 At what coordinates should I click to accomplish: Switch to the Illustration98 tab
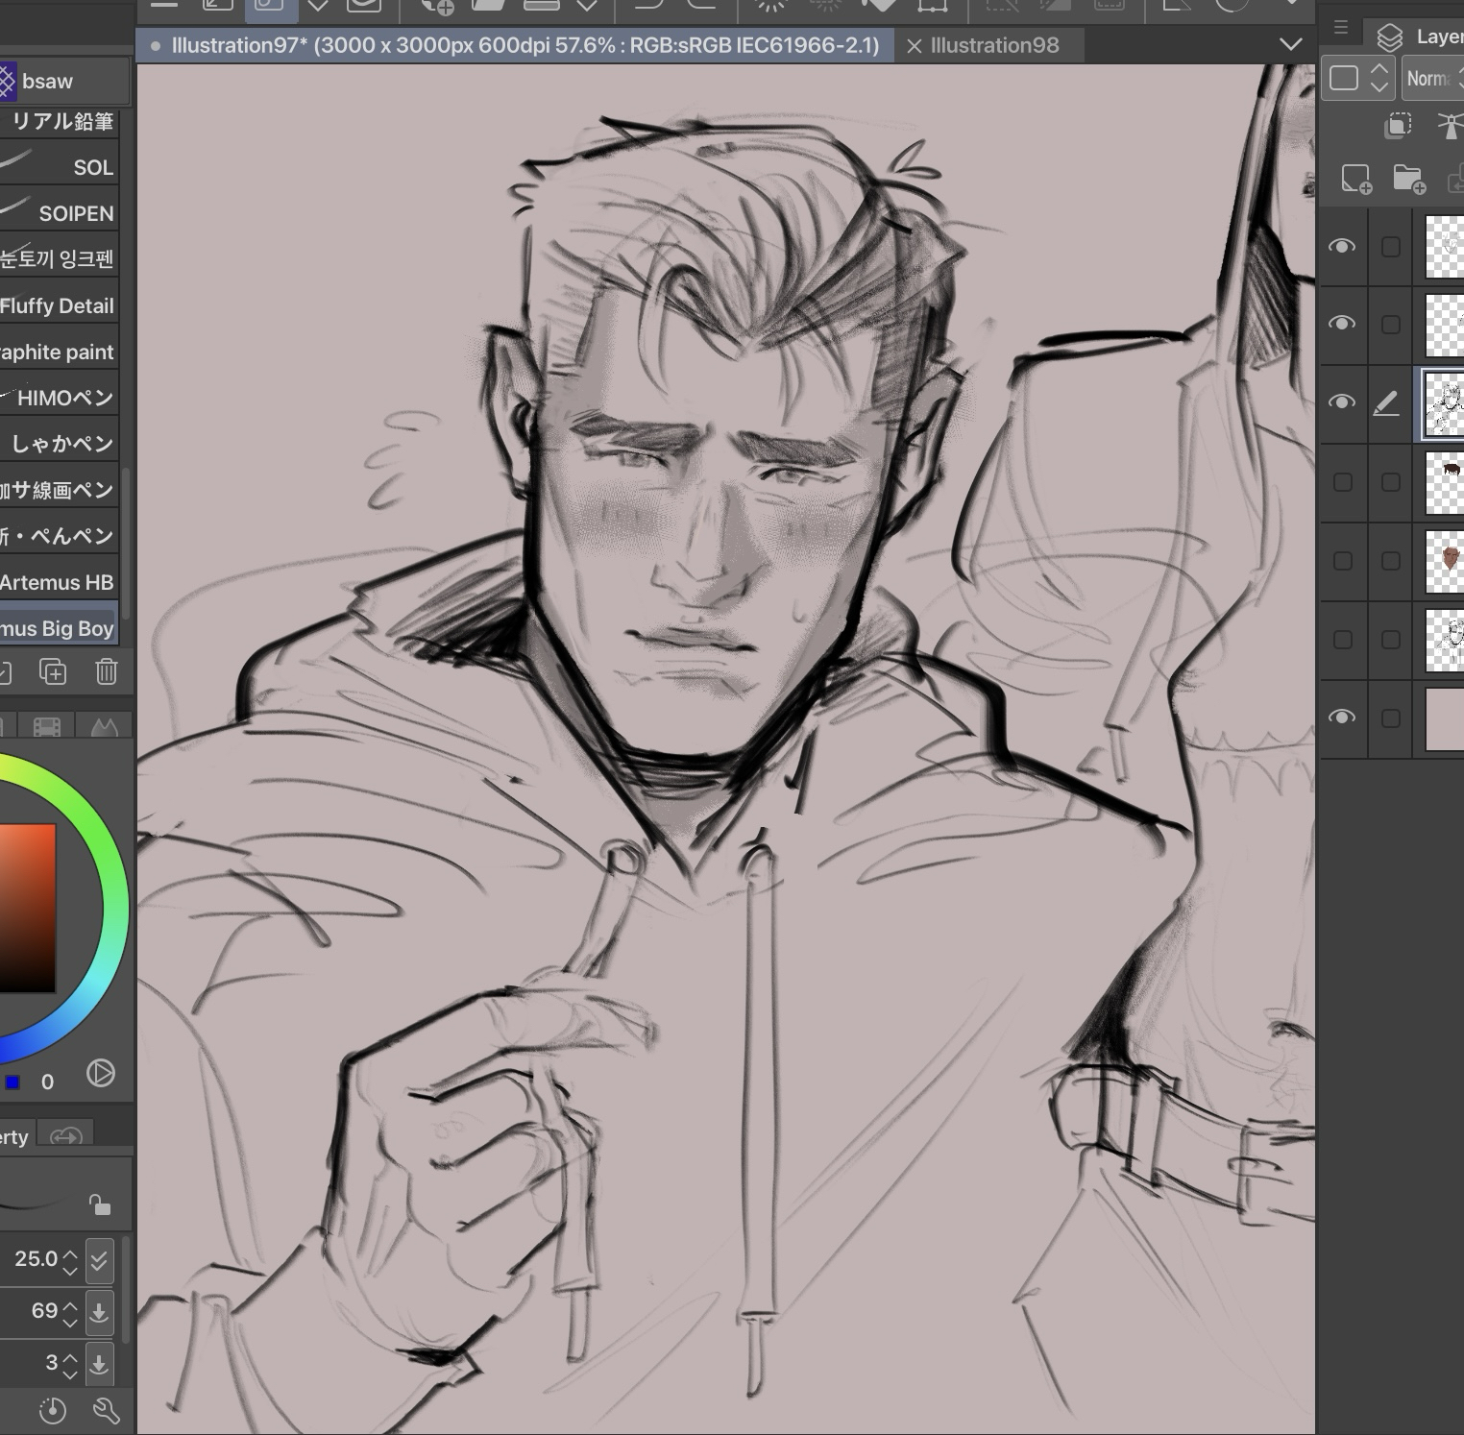click(994, 45)
